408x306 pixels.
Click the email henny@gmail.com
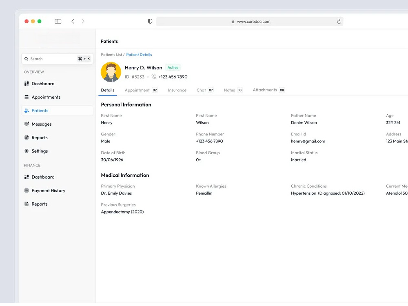click(x=308, y=141)
